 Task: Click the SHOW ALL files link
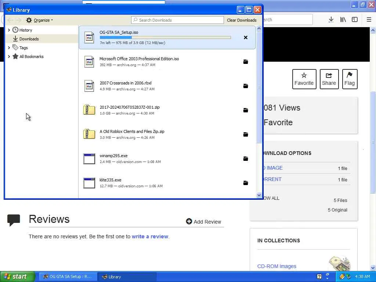(271, 198)
